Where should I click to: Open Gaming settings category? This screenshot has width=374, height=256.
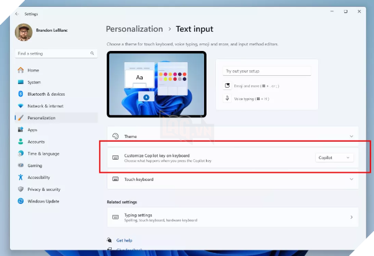[56, 165]
